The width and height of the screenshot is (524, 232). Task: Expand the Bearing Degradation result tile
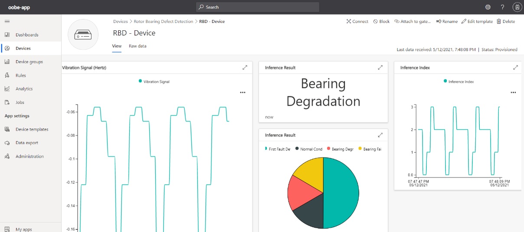click(380, 68)
